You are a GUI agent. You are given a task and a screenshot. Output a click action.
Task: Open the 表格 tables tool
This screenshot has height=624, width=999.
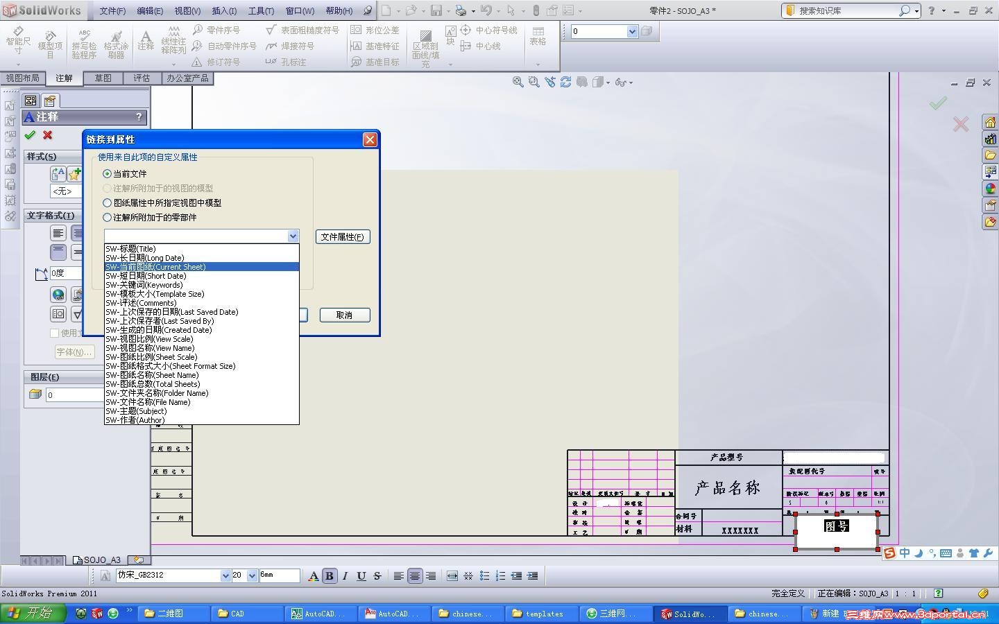pos(538,37)
